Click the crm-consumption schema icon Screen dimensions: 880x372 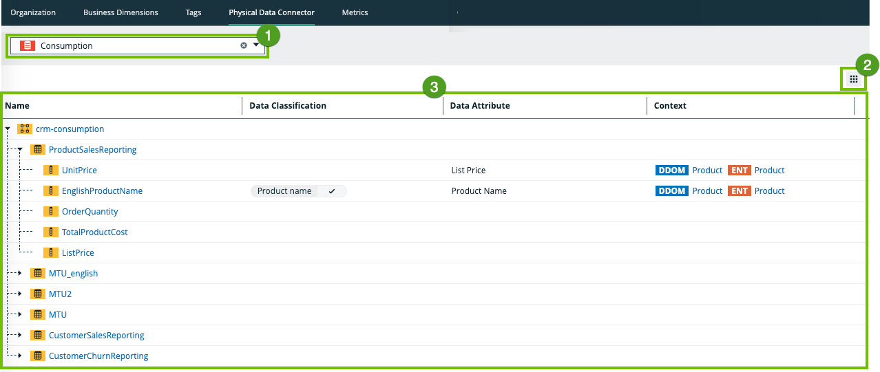pyautogui.click(x=24, y=129)
